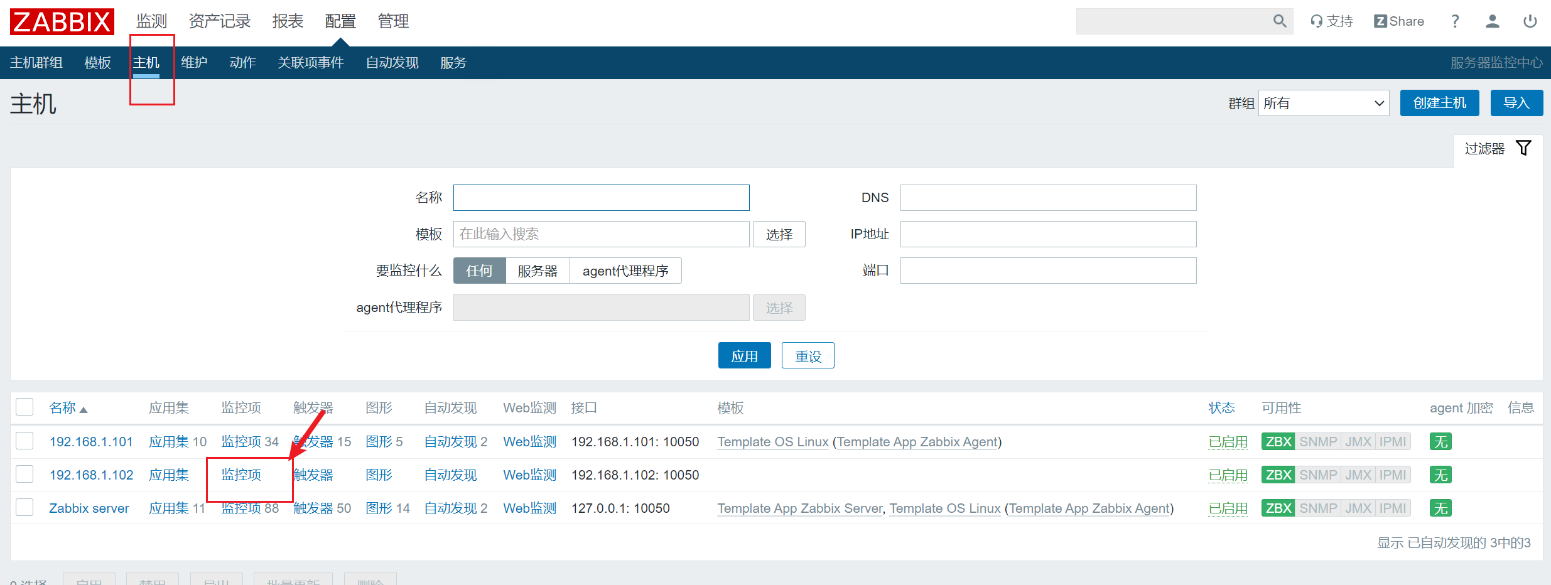Open the 资产记录 top menu
This screenshot has height=585, width=1551.
point(220,21)
